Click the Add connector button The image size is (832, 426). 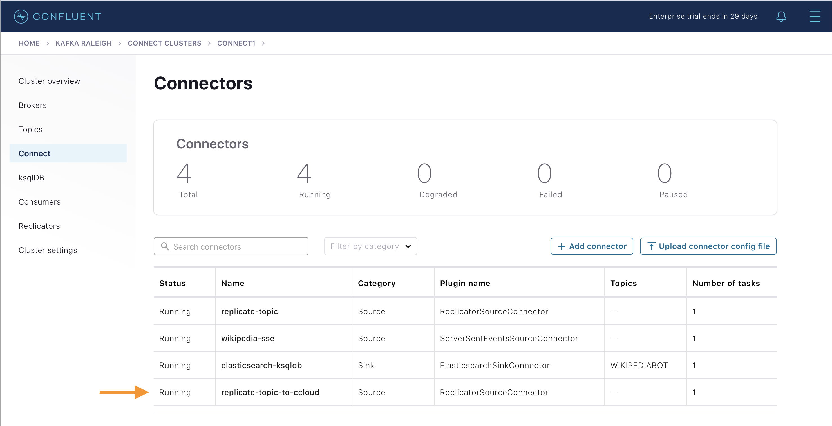pyautogui.click(x=591, y=246)
